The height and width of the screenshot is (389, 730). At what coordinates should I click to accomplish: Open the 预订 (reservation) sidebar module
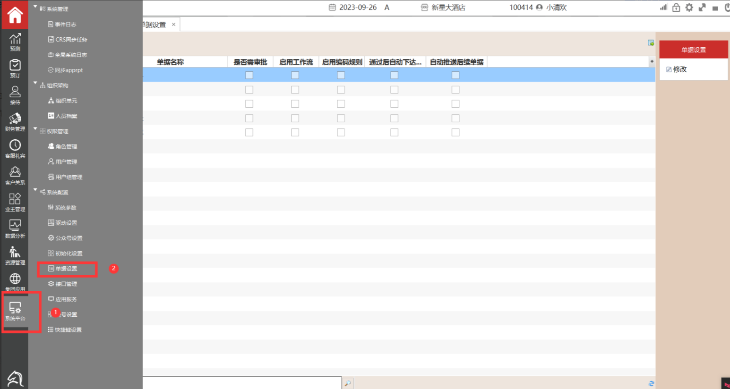coord(15,68)
